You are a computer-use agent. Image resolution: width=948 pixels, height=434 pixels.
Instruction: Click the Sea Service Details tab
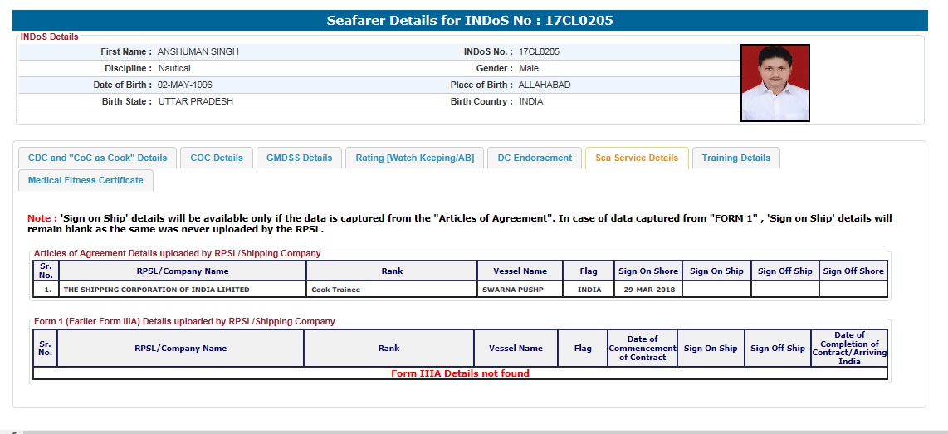pyautogui.click(x=636, y=158)
